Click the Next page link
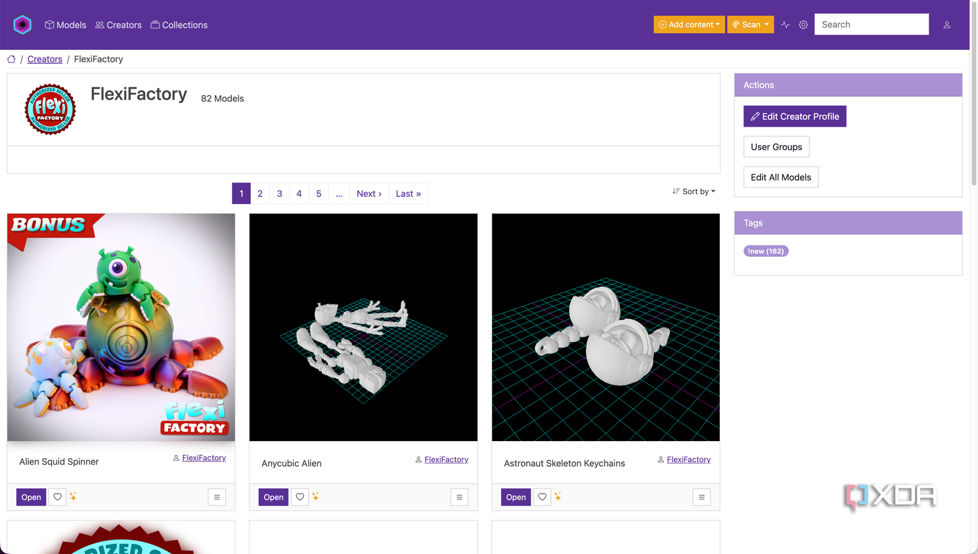The width and height of the screenshot is (978, 554). 369,194
